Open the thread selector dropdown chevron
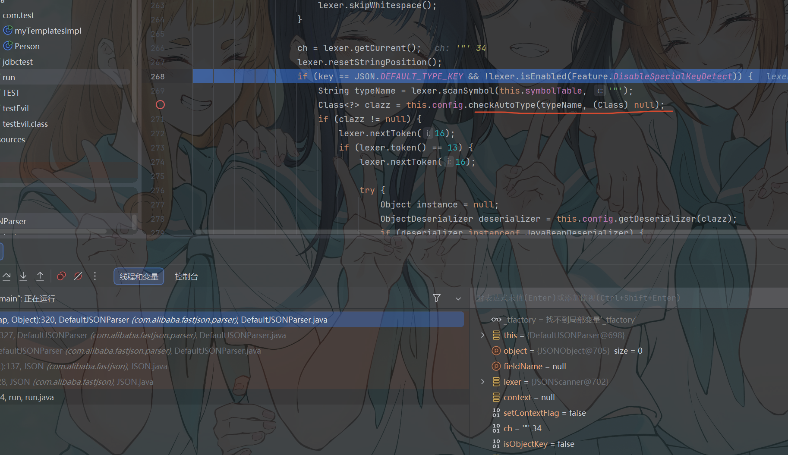 [458, 298]
